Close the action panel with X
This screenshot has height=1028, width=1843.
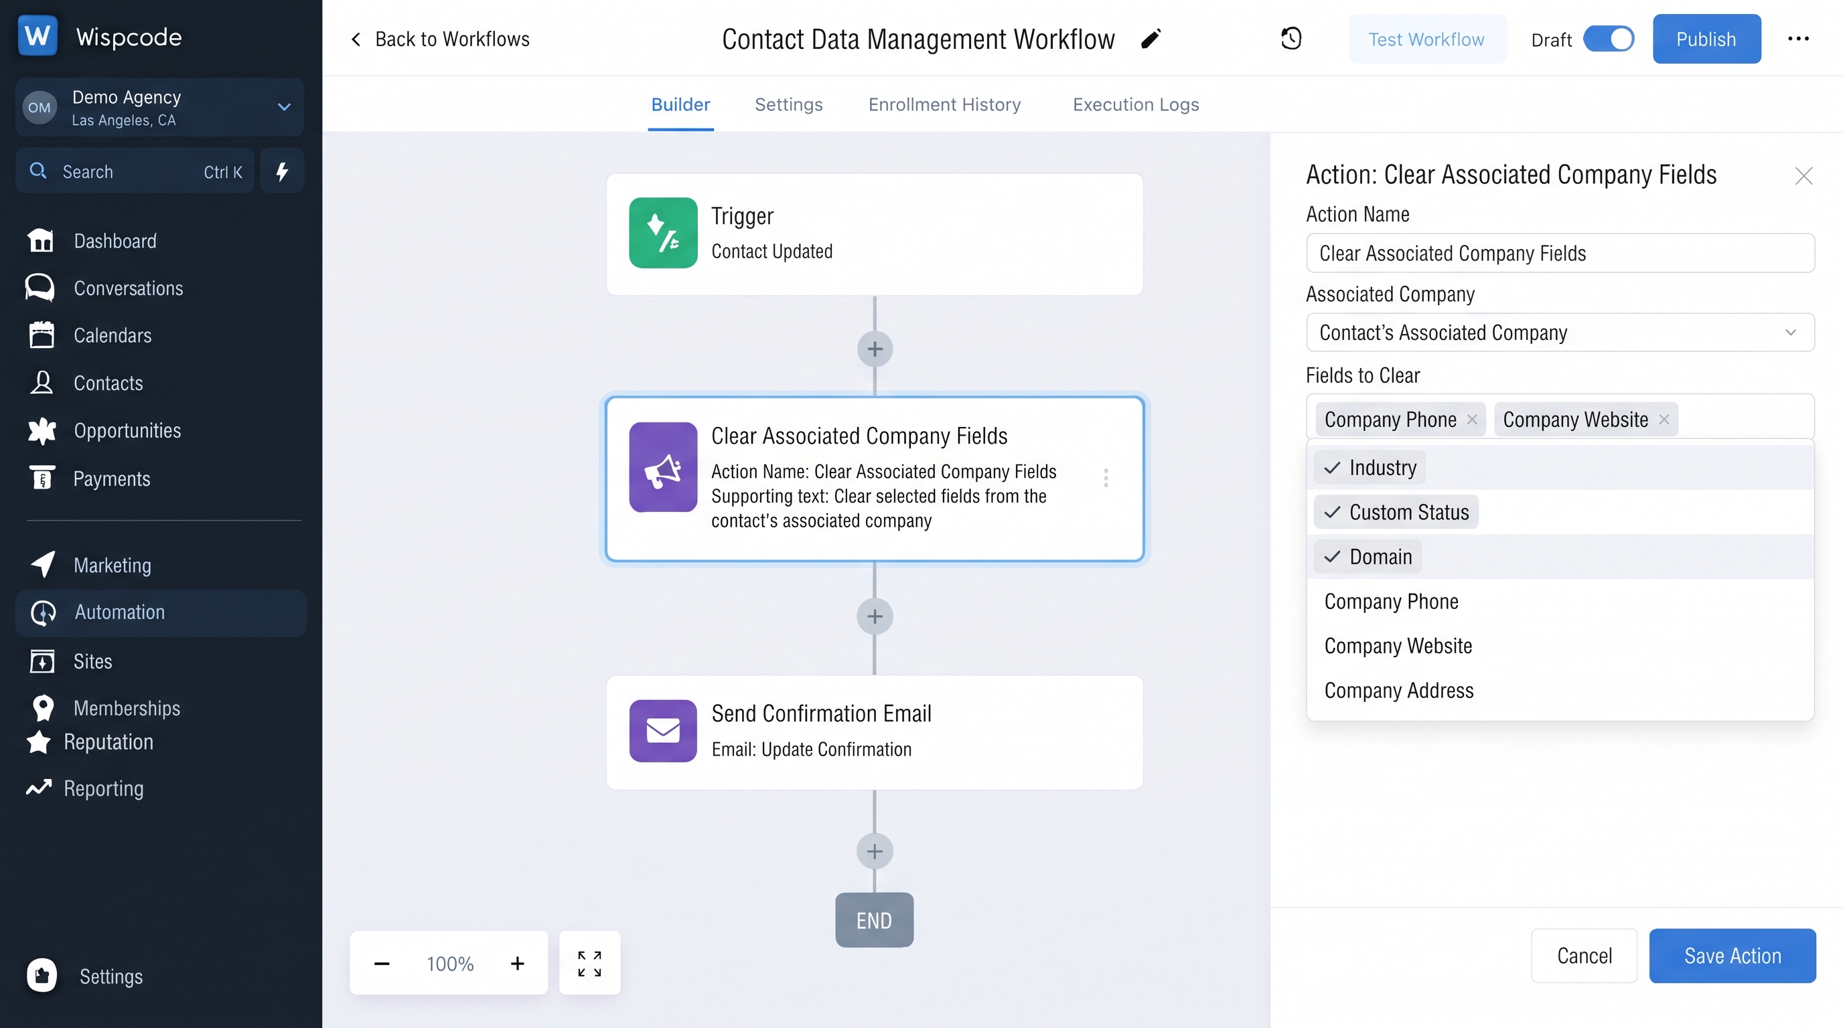point(1803,176)
